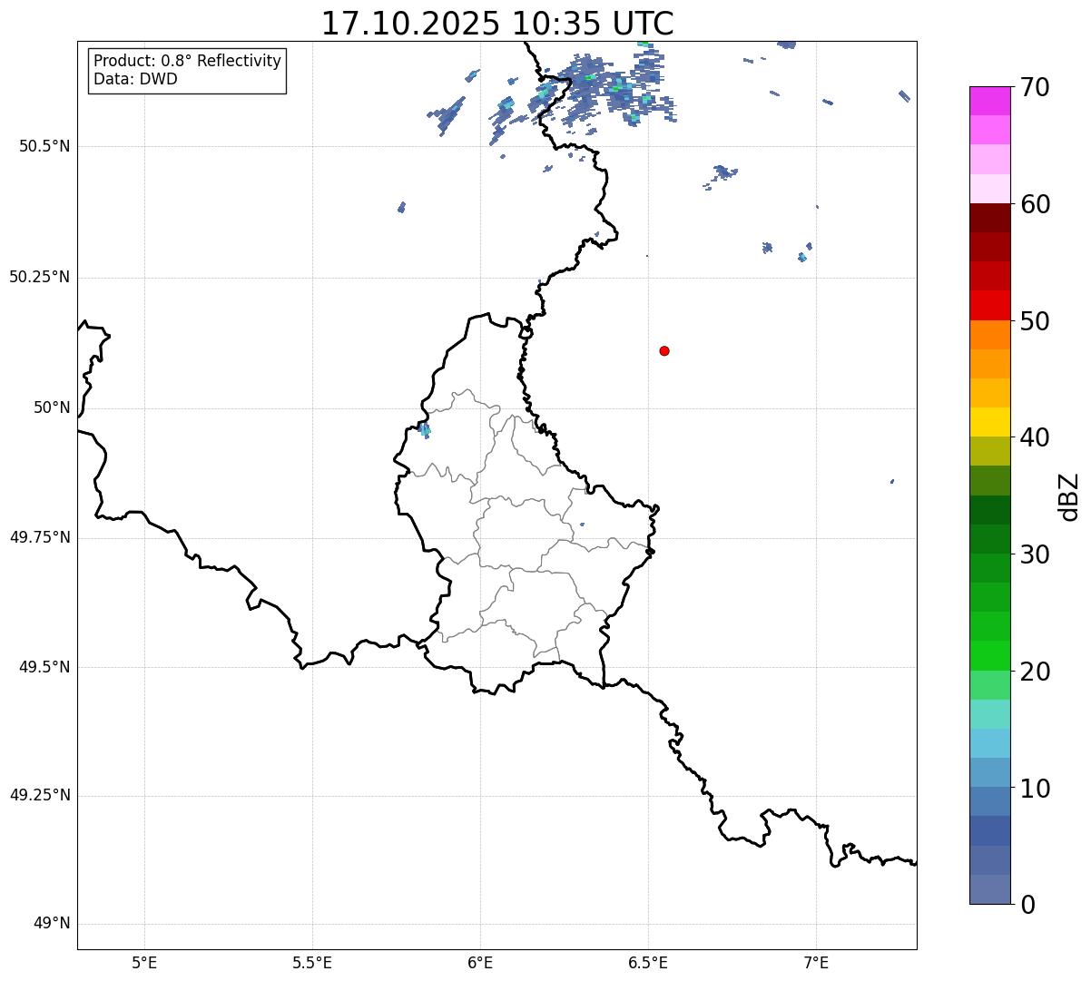Image resolution: width=1091 pixels, height=981 pixels.
Task: Click the 'dBZ' colorbar axis label
Action: 1069,495
